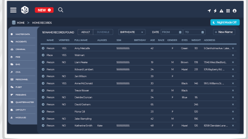Open QUARTERMASTER sidebar item
The width and height of the screenshot is (248, 139).
coord(23,102)
